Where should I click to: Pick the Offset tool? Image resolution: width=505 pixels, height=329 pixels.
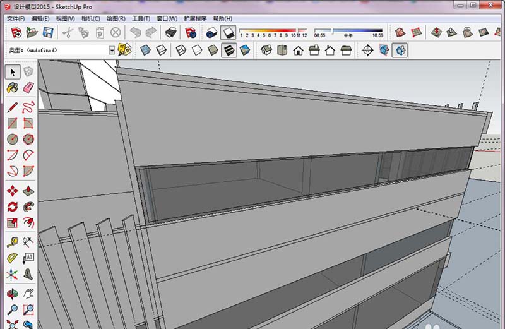click(28, 222)
